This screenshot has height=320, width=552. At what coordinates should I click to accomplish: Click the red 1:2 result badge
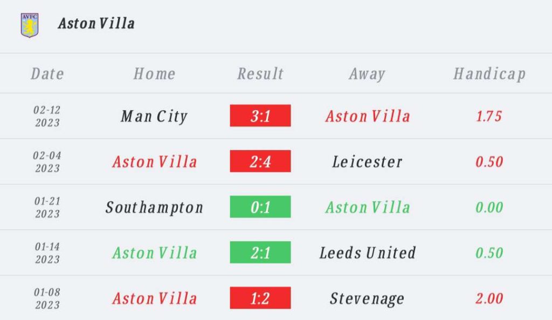tap(260, 298)
